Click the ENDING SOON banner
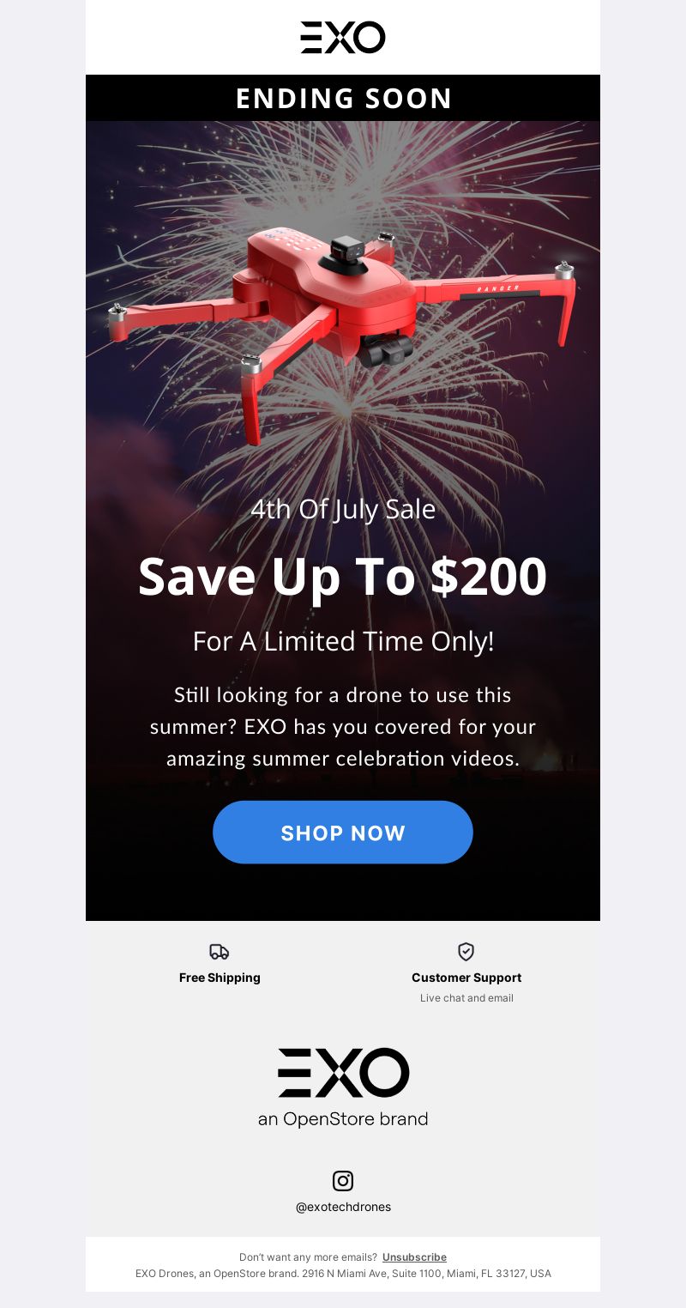 point(343,98)
